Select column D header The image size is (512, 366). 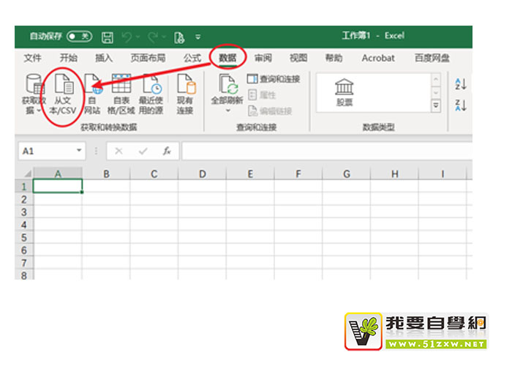[202, 173]
